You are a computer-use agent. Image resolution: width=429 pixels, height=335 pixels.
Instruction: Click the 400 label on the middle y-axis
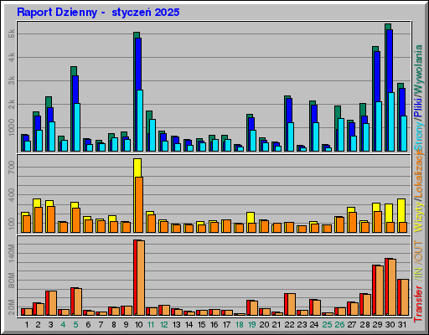click(x=12, y=195)
